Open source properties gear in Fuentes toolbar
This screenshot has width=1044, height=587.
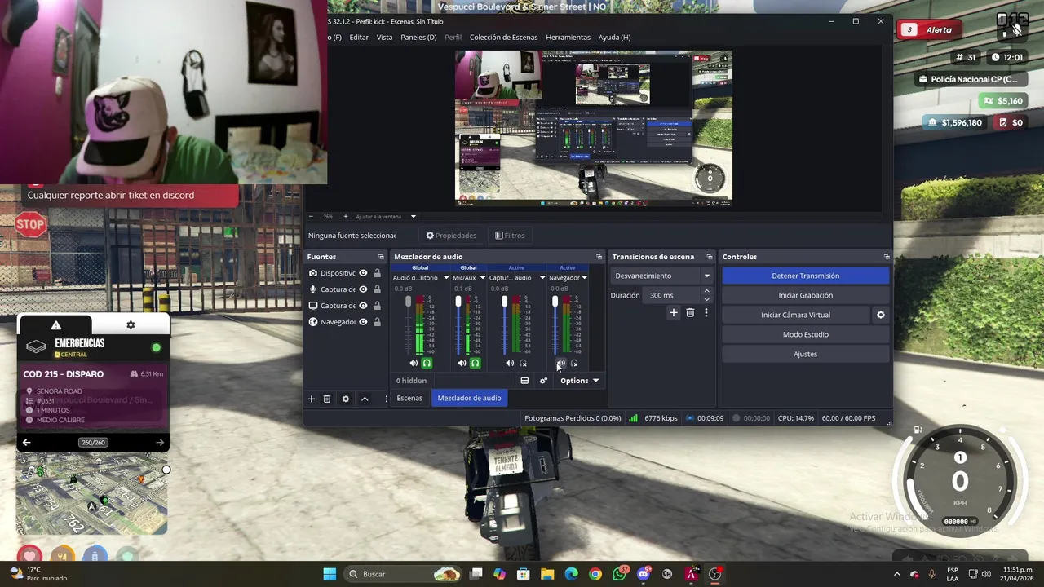pos(346,399)
